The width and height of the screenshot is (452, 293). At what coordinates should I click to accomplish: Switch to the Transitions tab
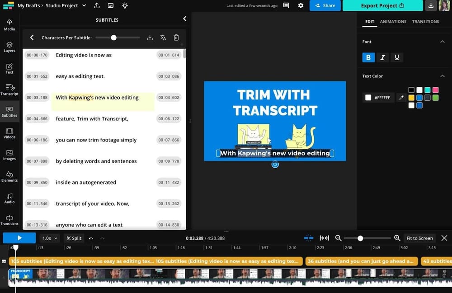[427, 21]
